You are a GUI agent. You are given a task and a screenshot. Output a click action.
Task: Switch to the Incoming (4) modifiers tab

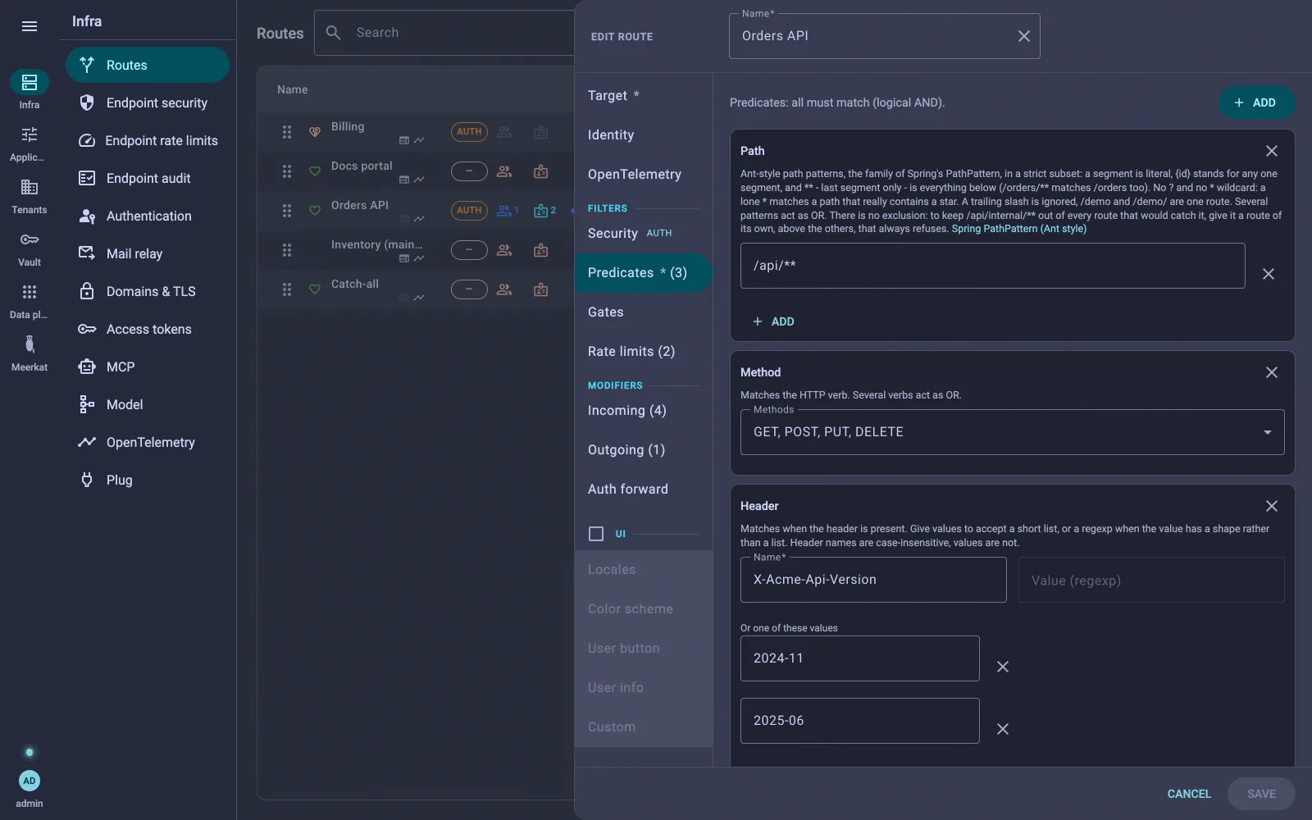643,411
